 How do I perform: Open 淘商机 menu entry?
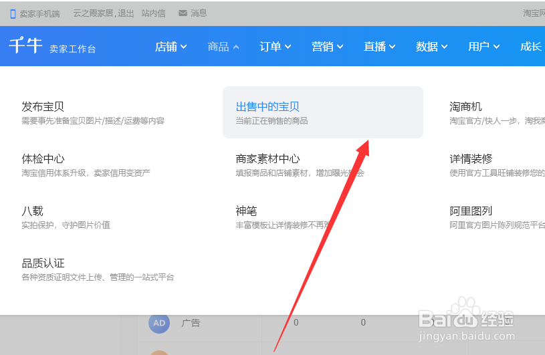pyautogui.click(x=465, y=107)
